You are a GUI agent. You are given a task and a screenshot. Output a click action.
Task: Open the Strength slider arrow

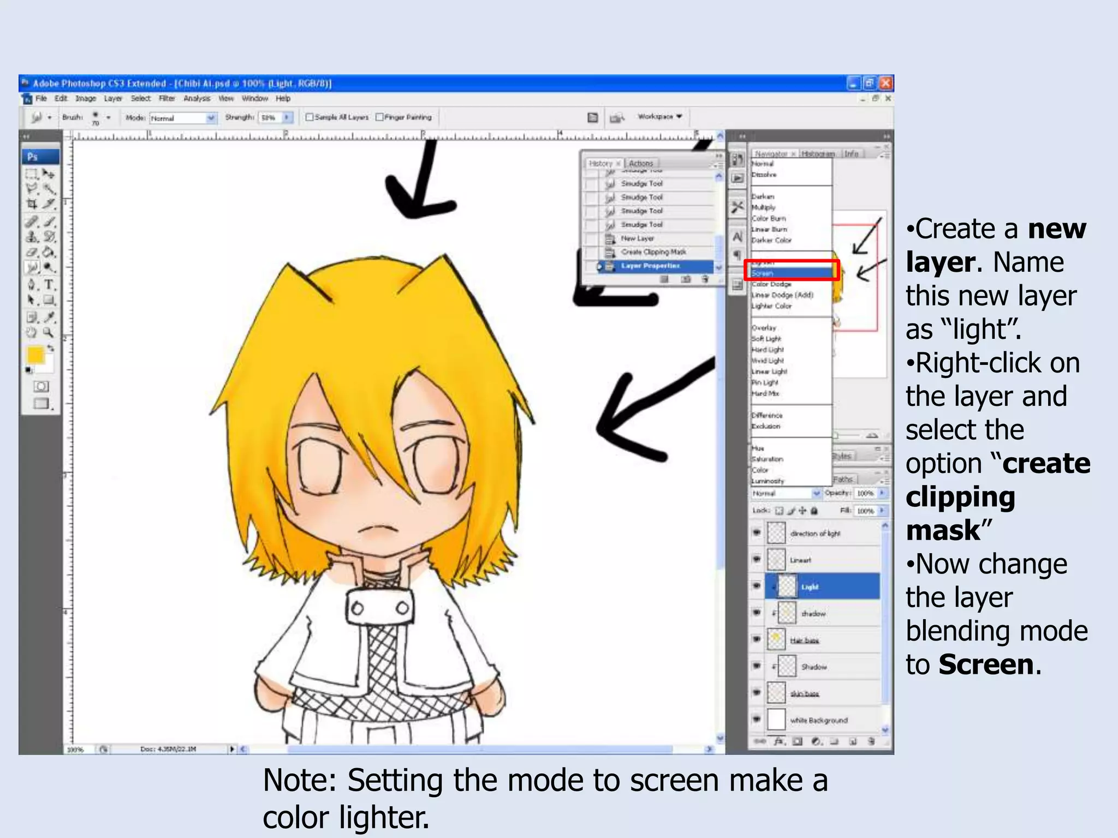287,117
